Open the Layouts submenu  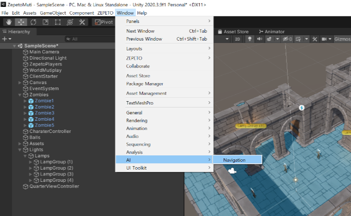click(x=164, y=48)
